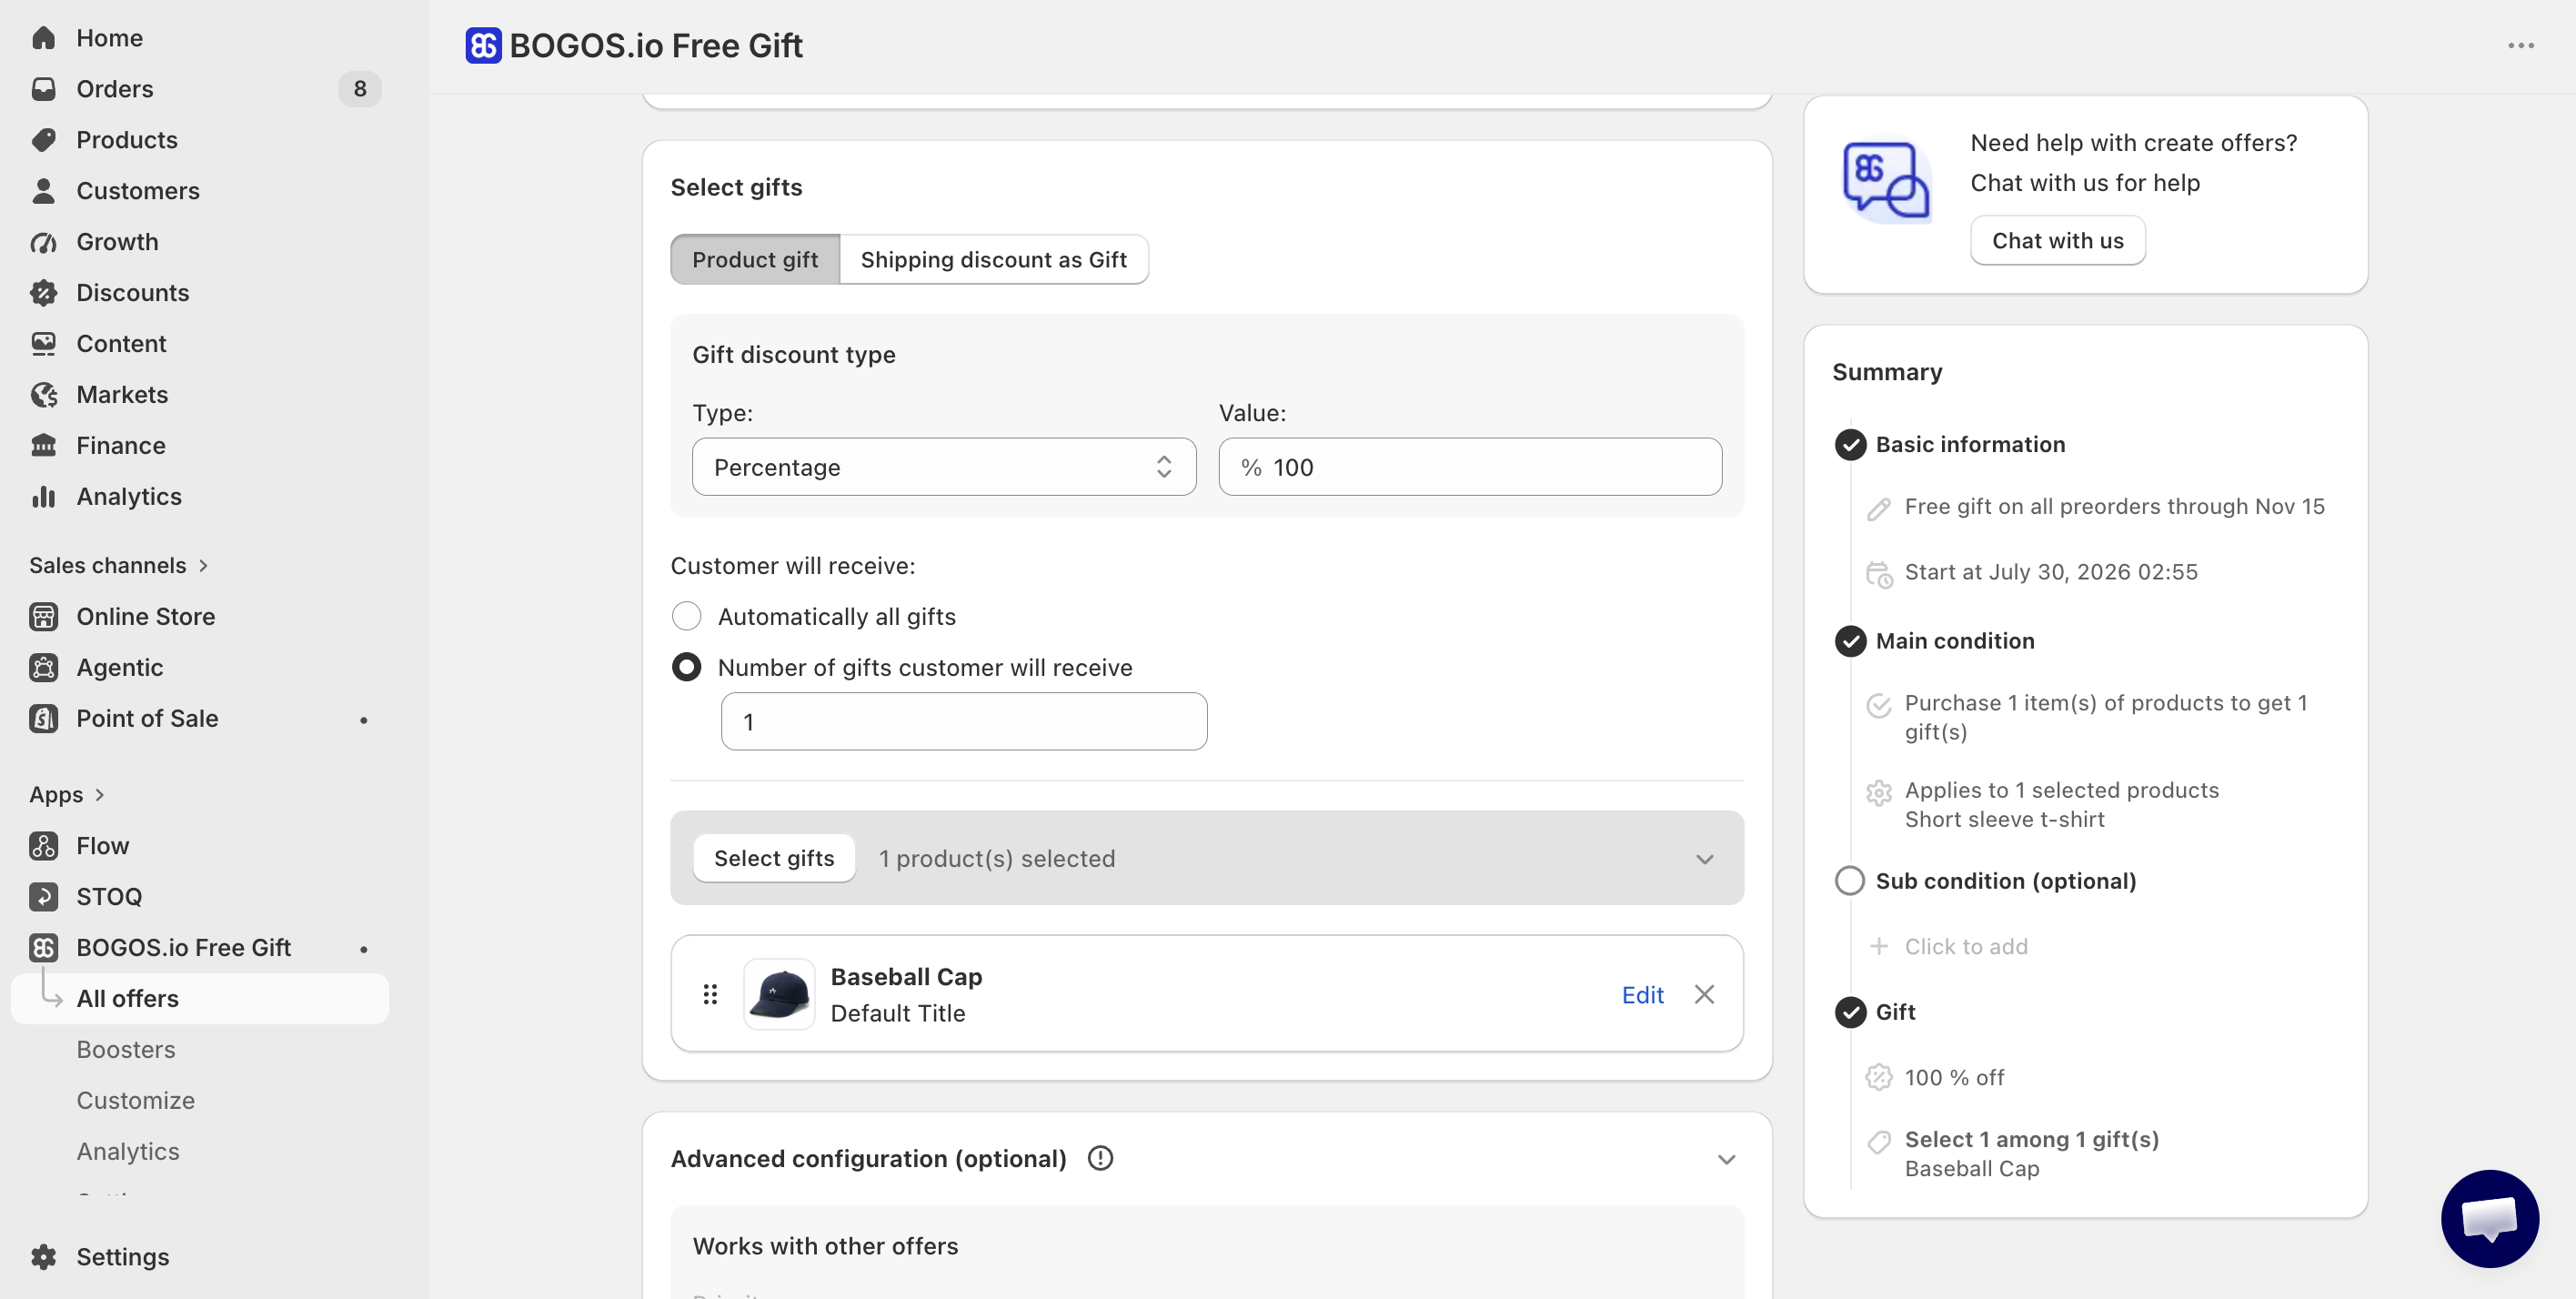Click the Finance bank icon
2576x1299 pixels.
pyautogui.click(x=43, y=446)
